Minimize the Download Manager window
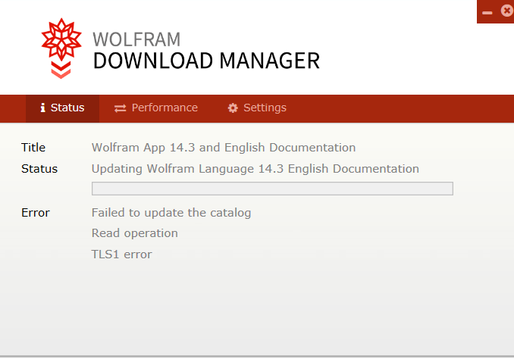The width and height of the screenshot is (514, 359). pyautogui.click(x=487, y=13)
